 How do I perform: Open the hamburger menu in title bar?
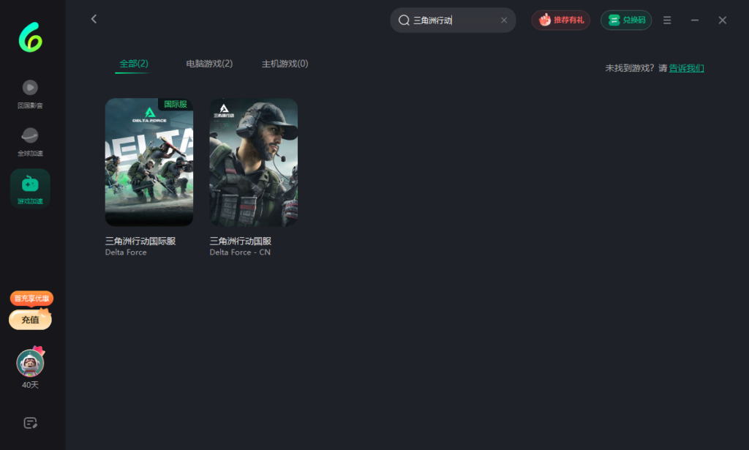(667, 20)
